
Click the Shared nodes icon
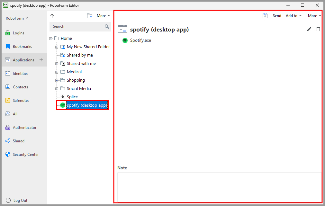(8, 141)
